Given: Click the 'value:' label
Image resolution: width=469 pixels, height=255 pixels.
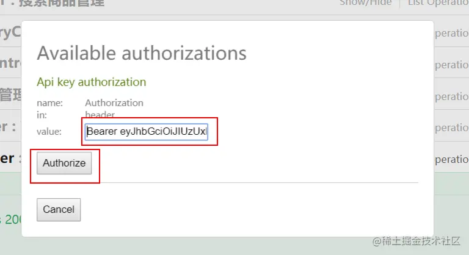Looking at the screenshot, I should pyautogui.click(x=49, y=132).
